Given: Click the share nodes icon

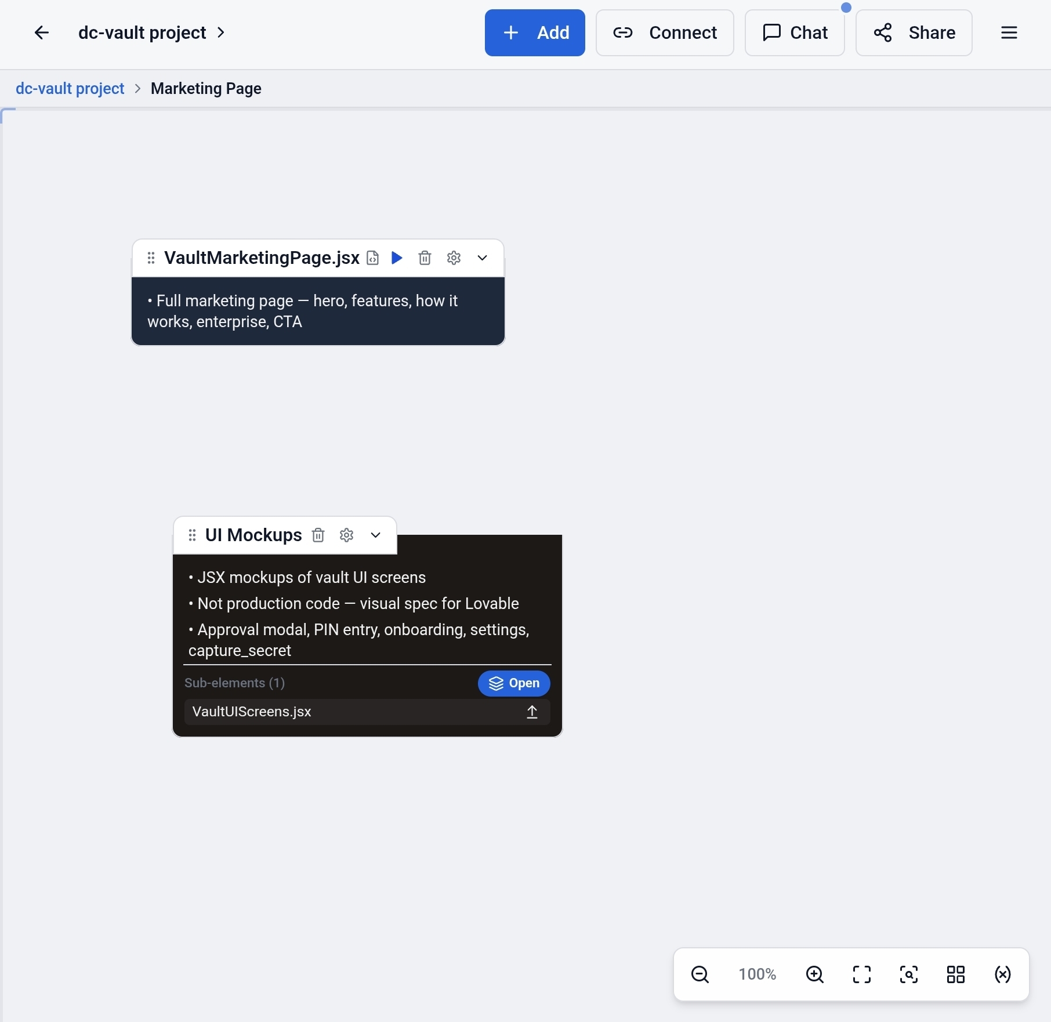Looking at the screenshot, I should pos(883,32).
